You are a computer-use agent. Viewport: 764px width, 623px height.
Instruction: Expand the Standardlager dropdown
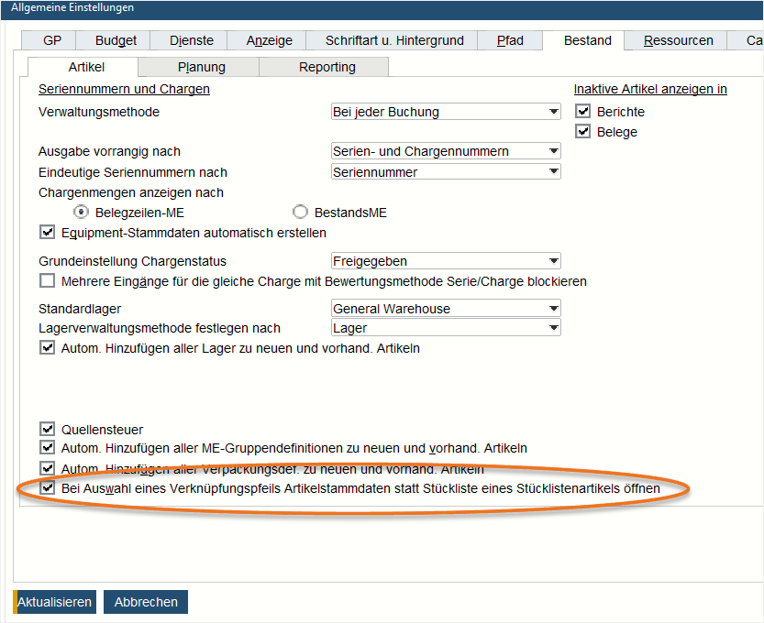coord(552,309)
